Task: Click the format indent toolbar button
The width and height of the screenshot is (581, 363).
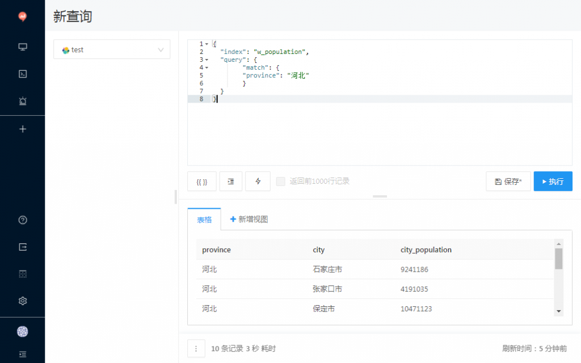Action: [x=231, y=181]
